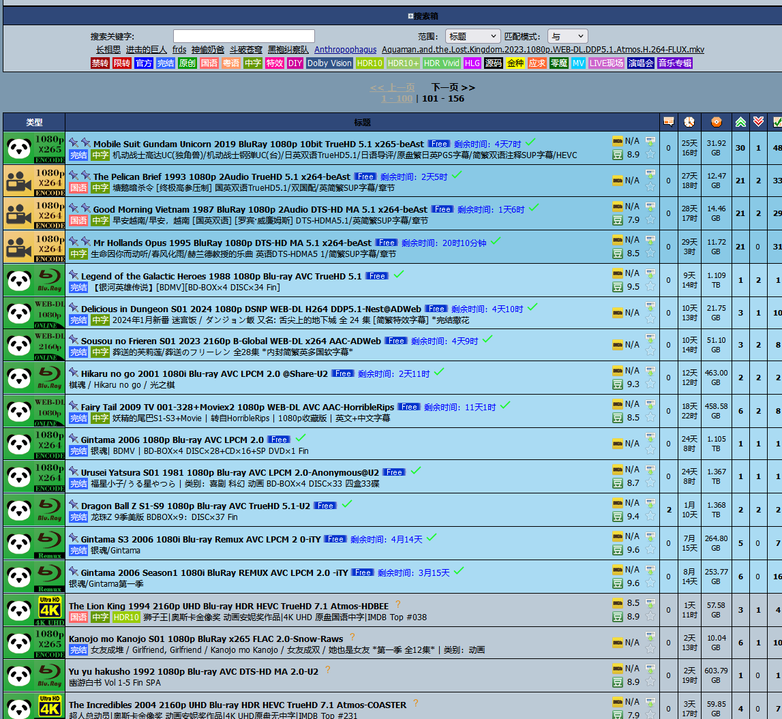Image resolution: width=782 pixels, height=719 pixels.
Task: Click the IMDb icon in The Lion King row
Action: pyautogui.click(x=618, y=603)
